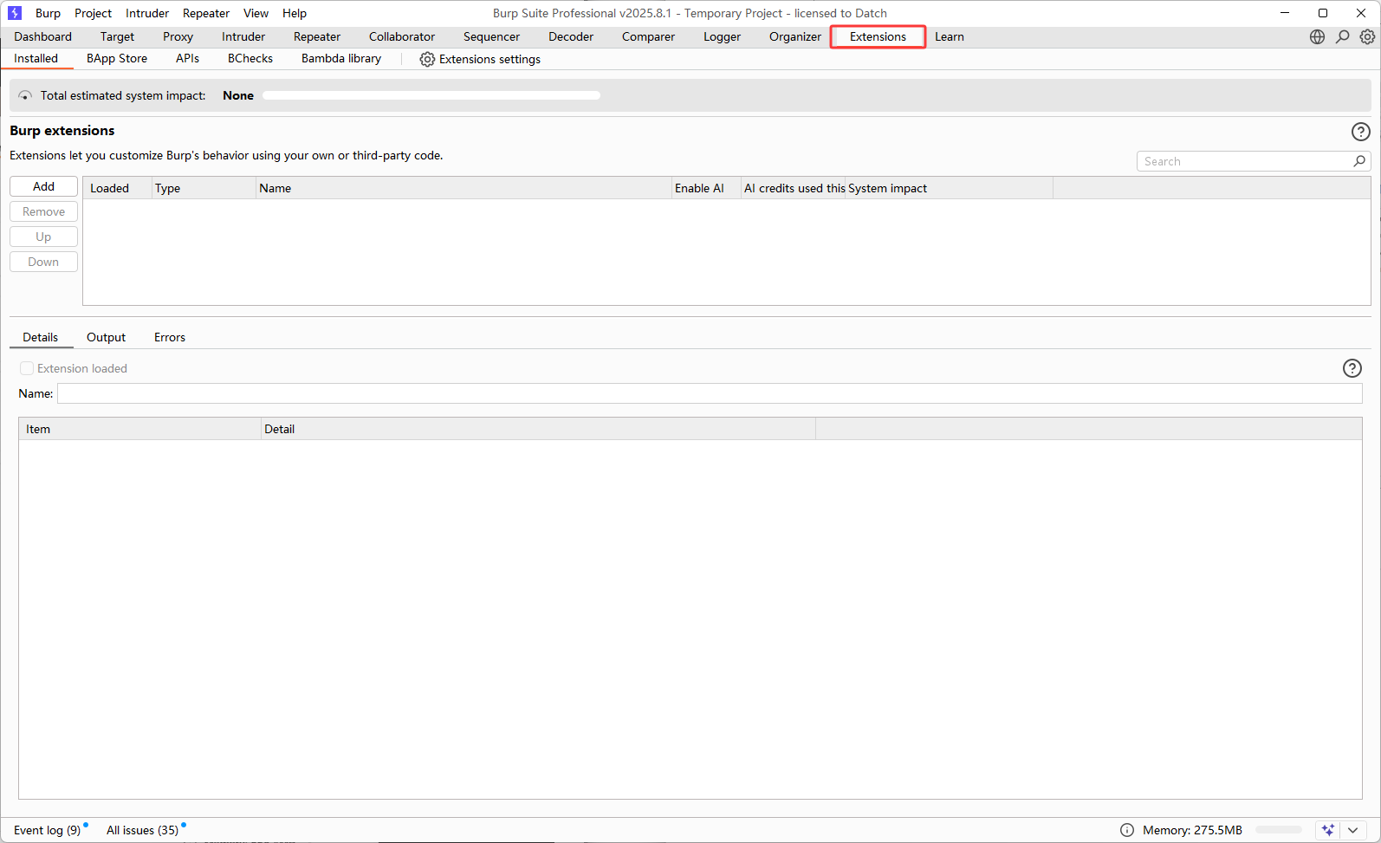Screen dimensions: 1381x843
Task: Switch to the Decoder tab
Action: 571,36
